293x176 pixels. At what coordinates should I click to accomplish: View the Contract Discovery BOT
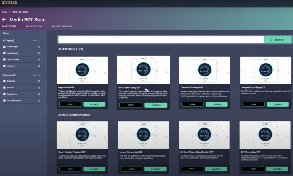193,104
